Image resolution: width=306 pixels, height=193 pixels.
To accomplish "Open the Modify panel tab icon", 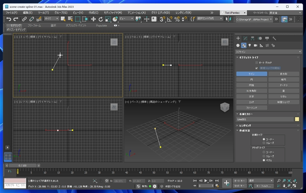I will click(245, 38).
